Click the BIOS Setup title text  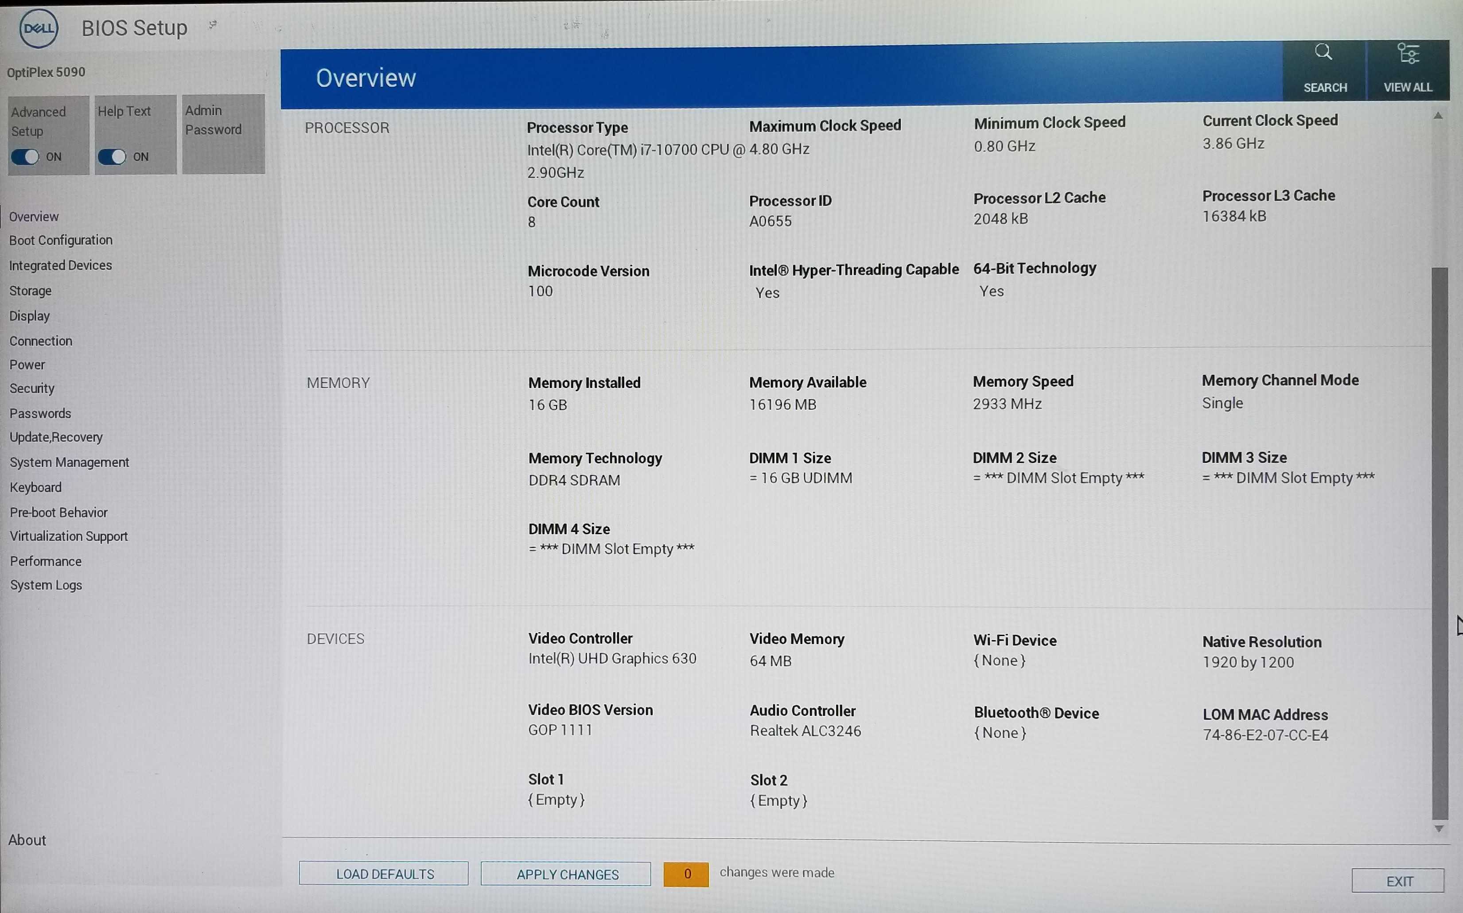(135, 28)
